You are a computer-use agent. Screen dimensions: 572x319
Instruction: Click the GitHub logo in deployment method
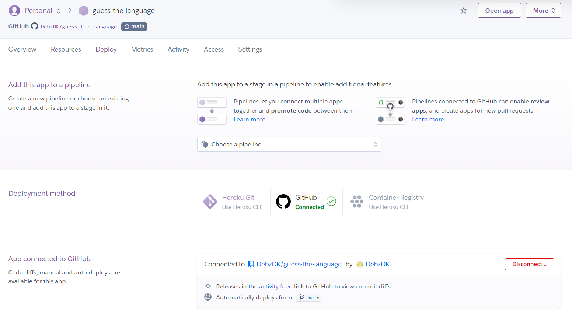point(283,202)
